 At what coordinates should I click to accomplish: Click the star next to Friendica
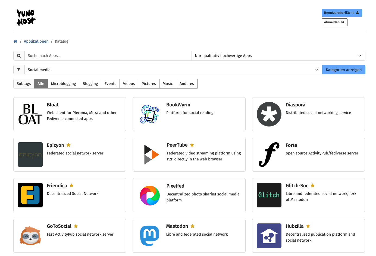[x=71, y=185]
